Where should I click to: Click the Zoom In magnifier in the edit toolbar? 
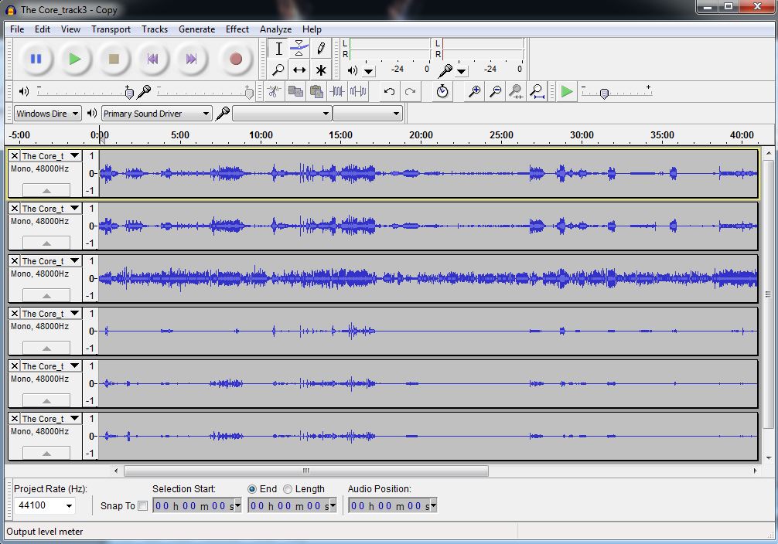(474, 92)
